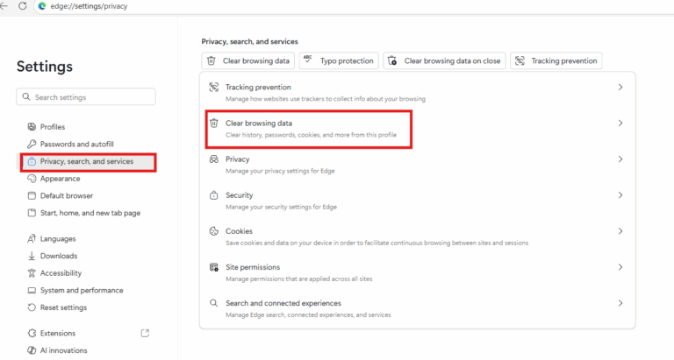Click the top Tracking prevention button
The width and height of the screenshot is (674, 360).
[556, 60]
